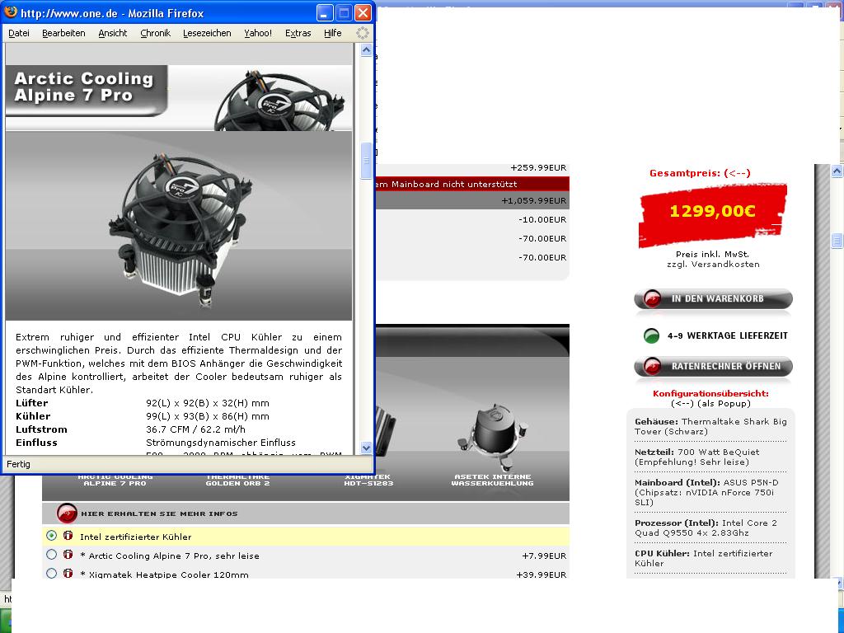Click Prozessor (Intel): Intel Core 2 Quad entry
This screenshot has width=844, height=633.
pyautogui.click(x=706, y=528)
